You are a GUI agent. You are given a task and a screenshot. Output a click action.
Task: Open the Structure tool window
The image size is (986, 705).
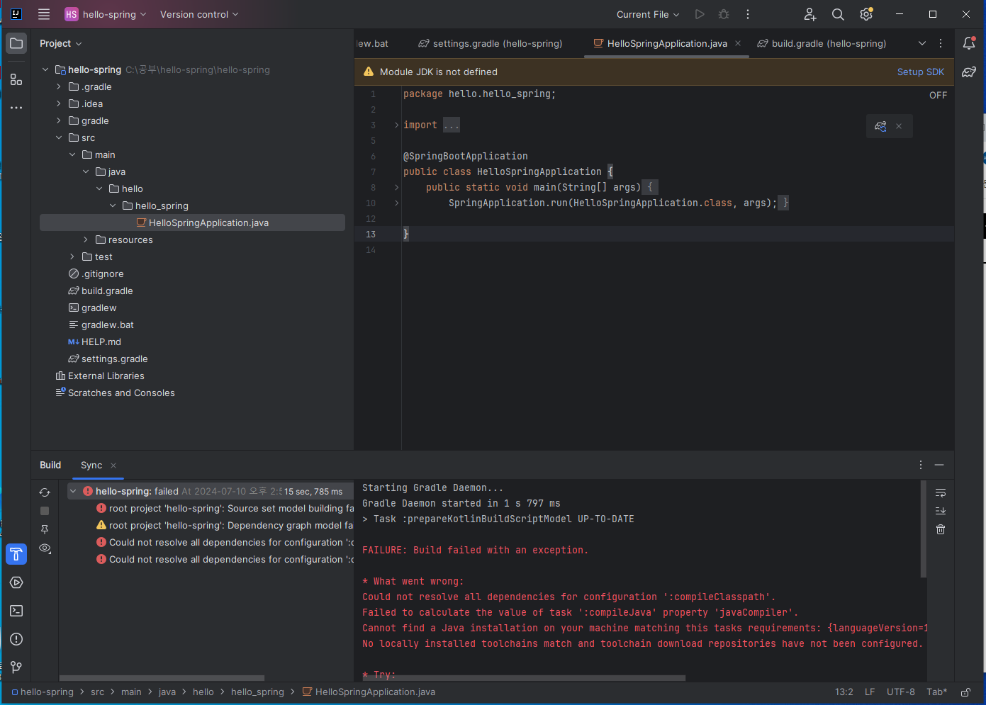[16, 79]
